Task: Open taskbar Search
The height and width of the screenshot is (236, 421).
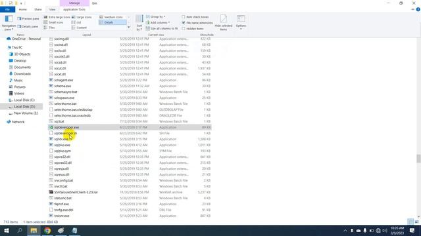Action: pos(20,230)
